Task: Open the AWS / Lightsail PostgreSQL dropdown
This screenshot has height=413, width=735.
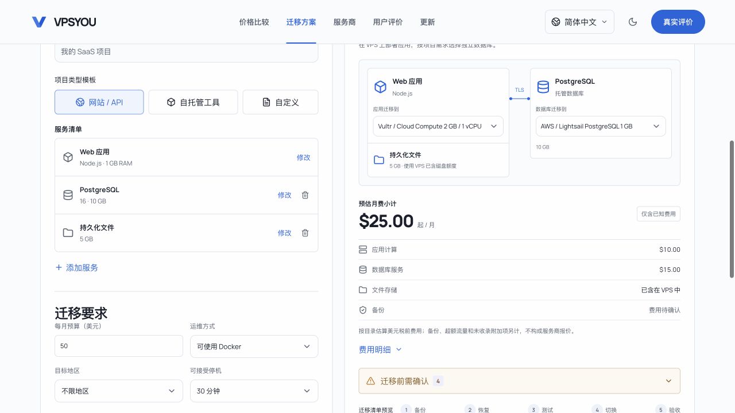Action: click(x=601, y=126)
